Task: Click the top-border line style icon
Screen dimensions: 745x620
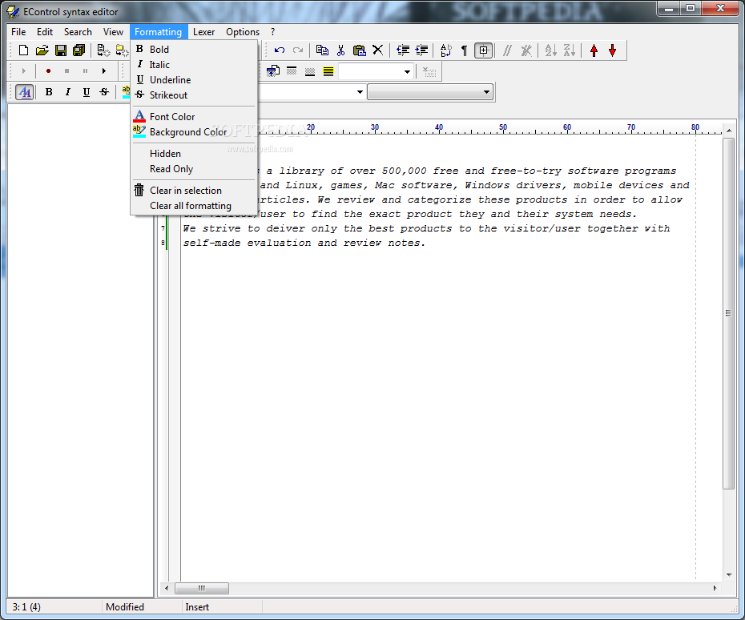Action: point(292,71)
